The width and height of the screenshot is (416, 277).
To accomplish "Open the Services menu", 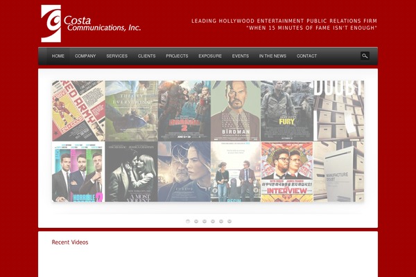I will (x=116, y=56).
